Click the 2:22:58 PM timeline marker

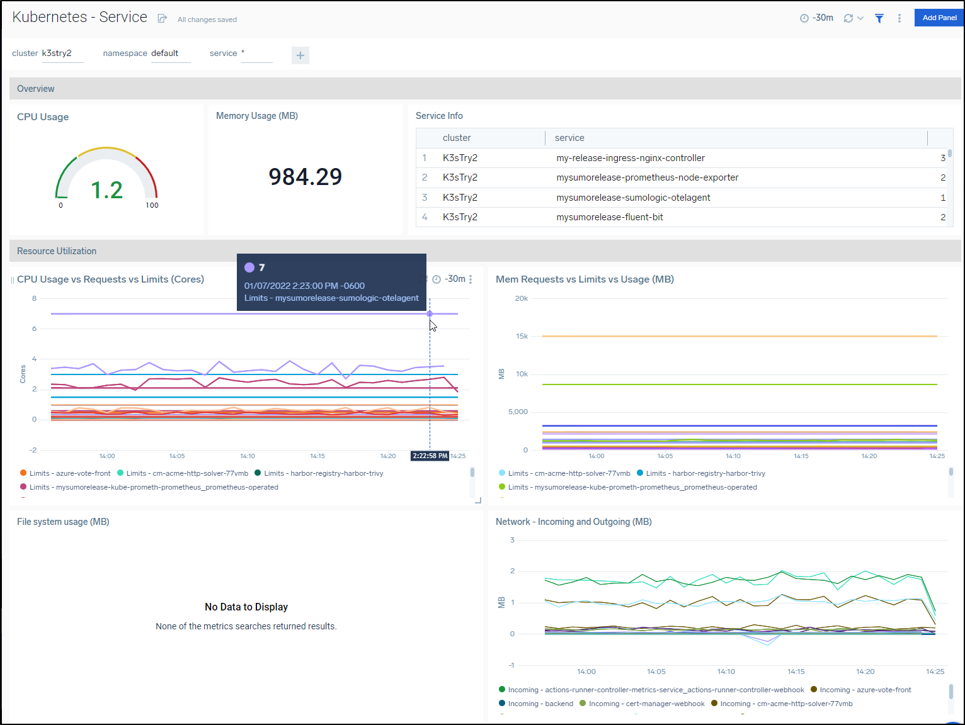430,456
